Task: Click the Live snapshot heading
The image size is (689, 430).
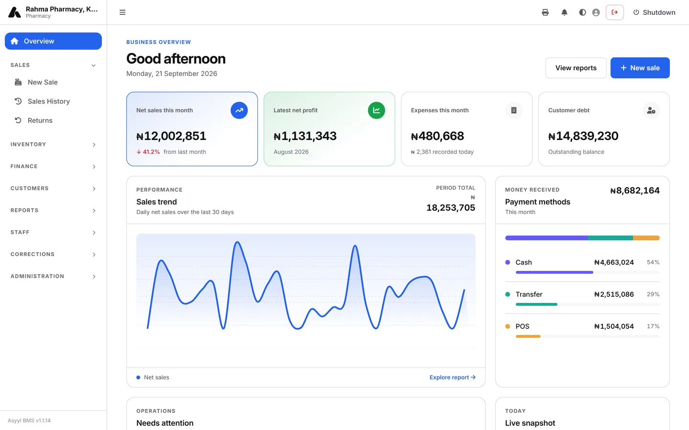Action: tap(530, 423)
